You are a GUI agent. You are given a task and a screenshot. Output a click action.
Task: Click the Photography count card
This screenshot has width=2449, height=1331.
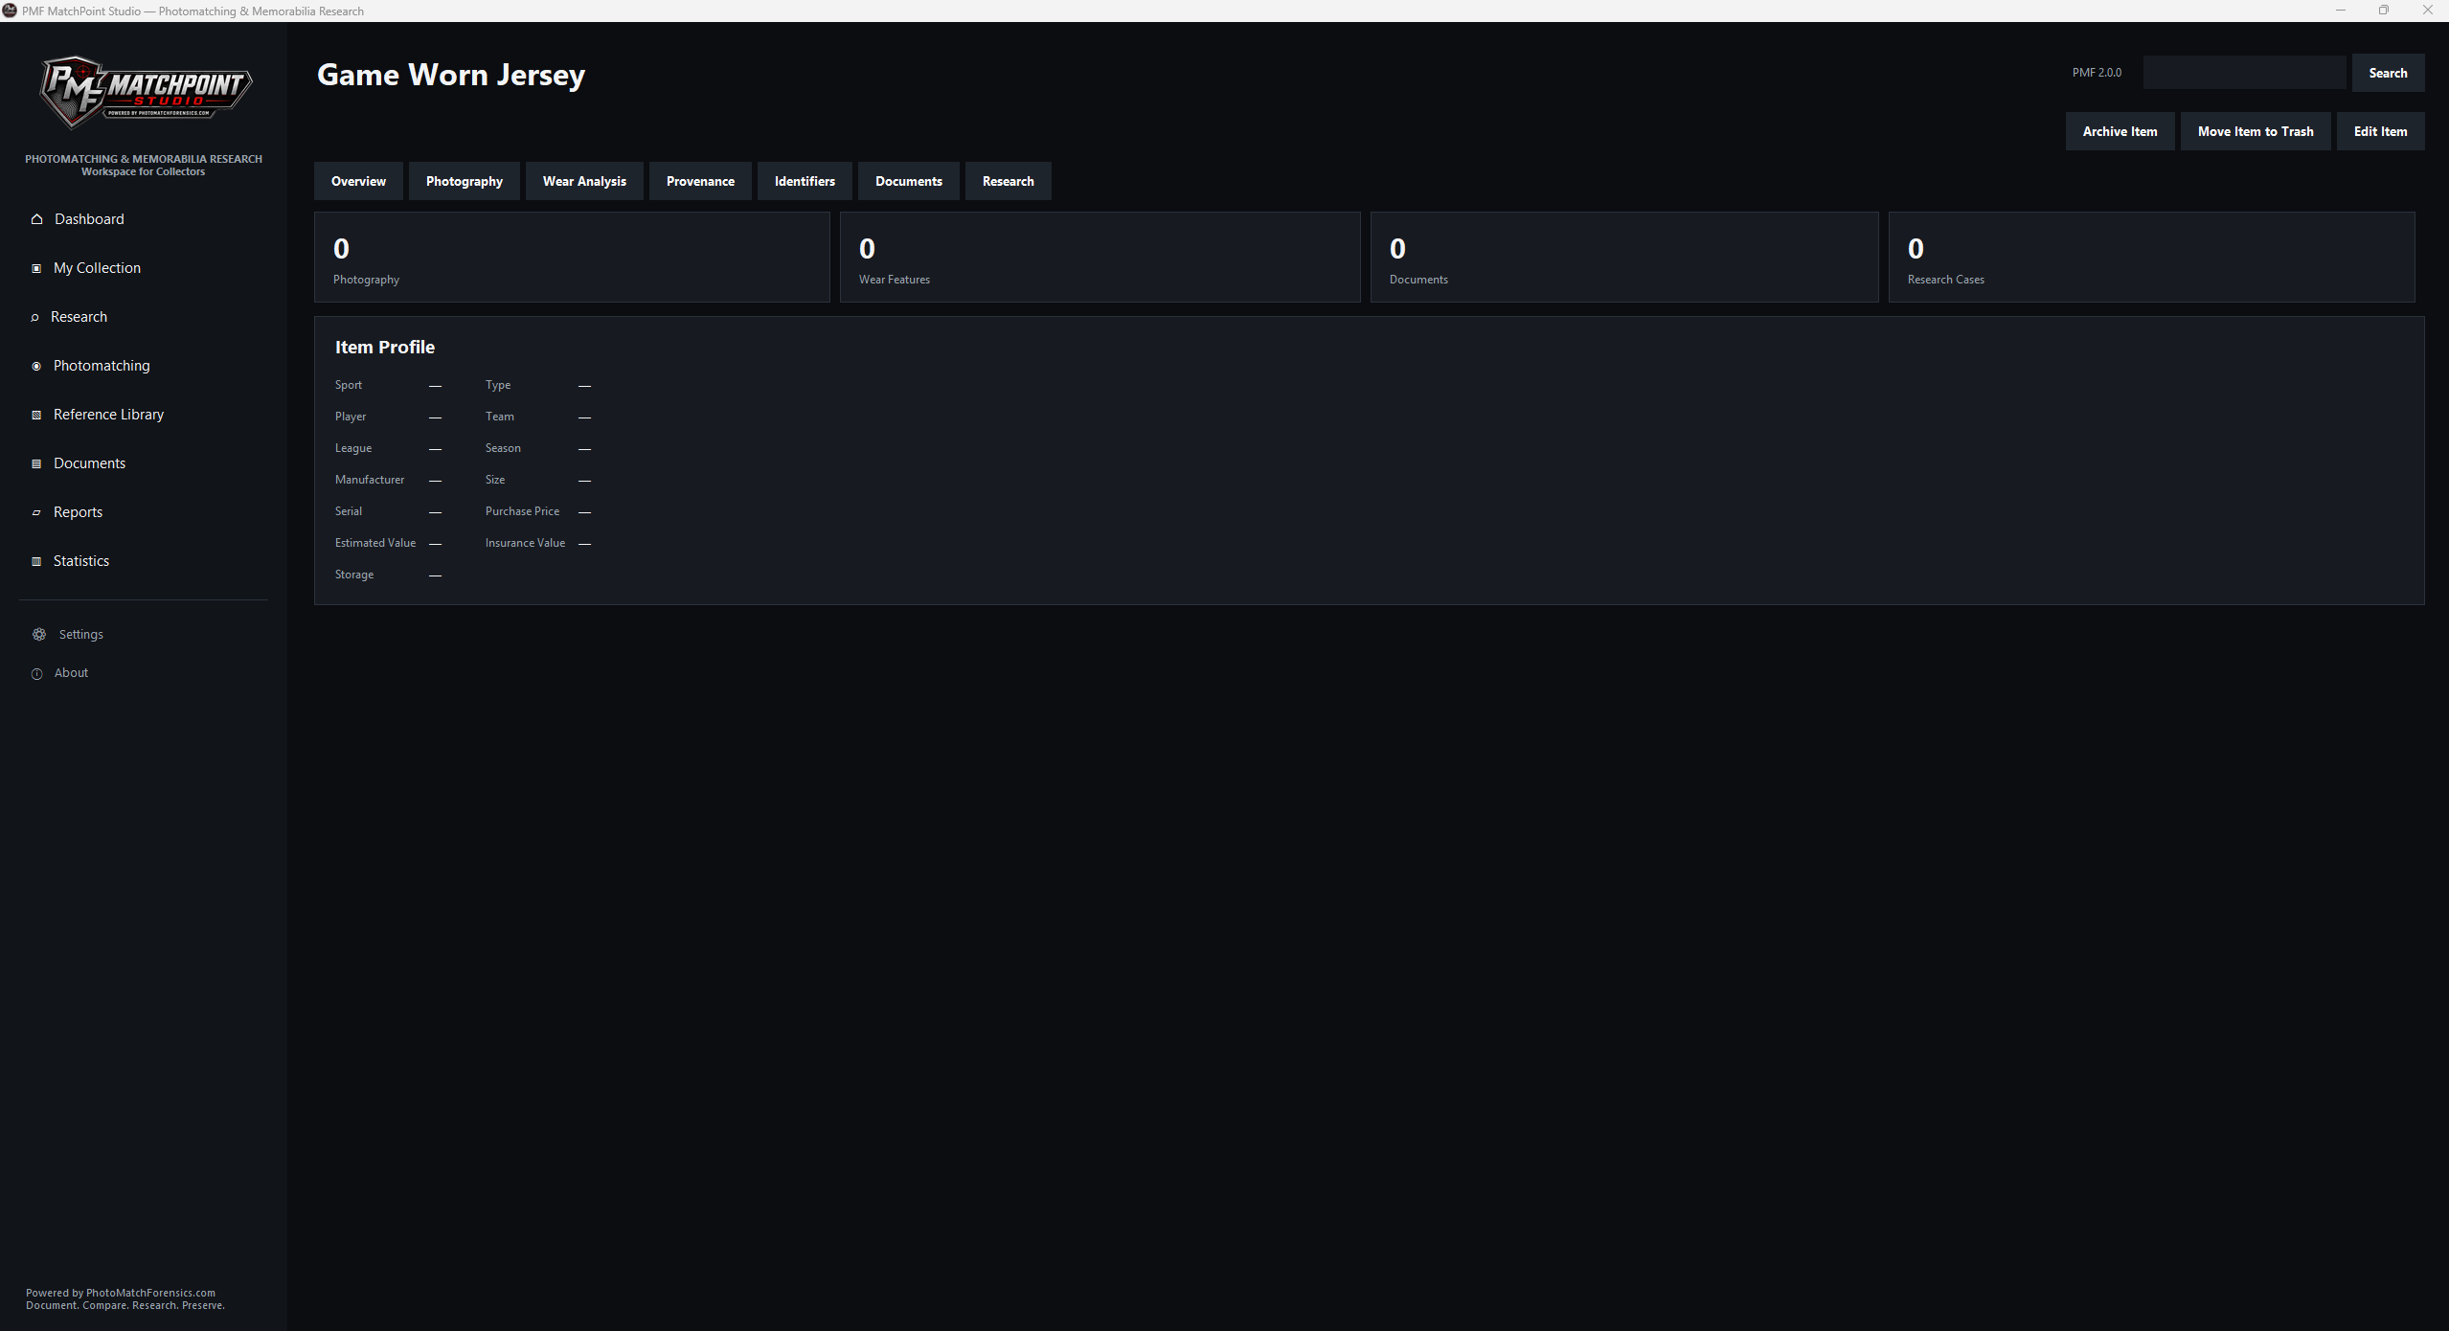tap(572, 258)
